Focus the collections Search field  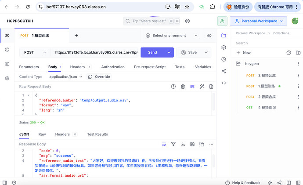click(267, 43)
